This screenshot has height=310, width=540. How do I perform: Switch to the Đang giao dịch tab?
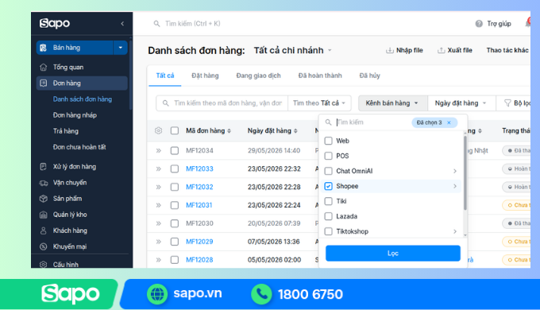(258, 76)
